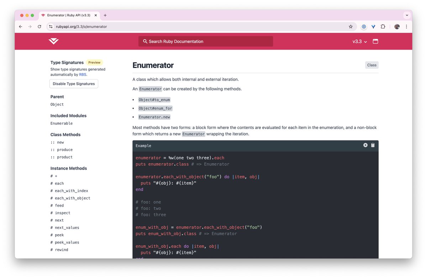
Task: Open the tab overview chevron
Action: (407, 15)
